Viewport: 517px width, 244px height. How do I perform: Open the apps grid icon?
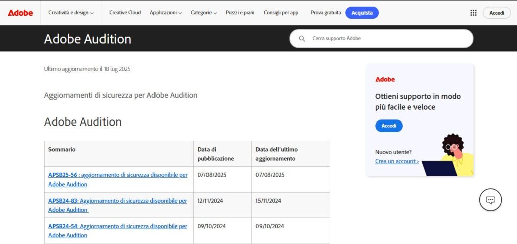473,13
